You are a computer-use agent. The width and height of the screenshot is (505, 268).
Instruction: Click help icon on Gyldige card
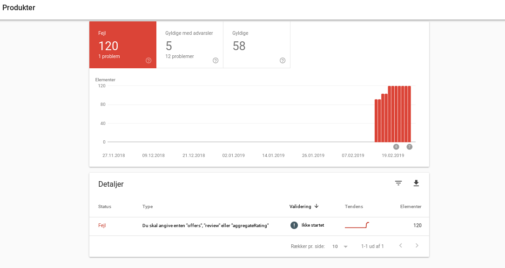(x=283, y=60)
